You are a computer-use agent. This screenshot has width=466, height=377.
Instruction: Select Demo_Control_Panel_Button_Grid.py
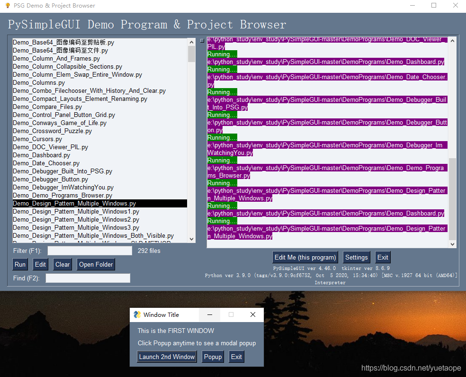click(100, 115)
